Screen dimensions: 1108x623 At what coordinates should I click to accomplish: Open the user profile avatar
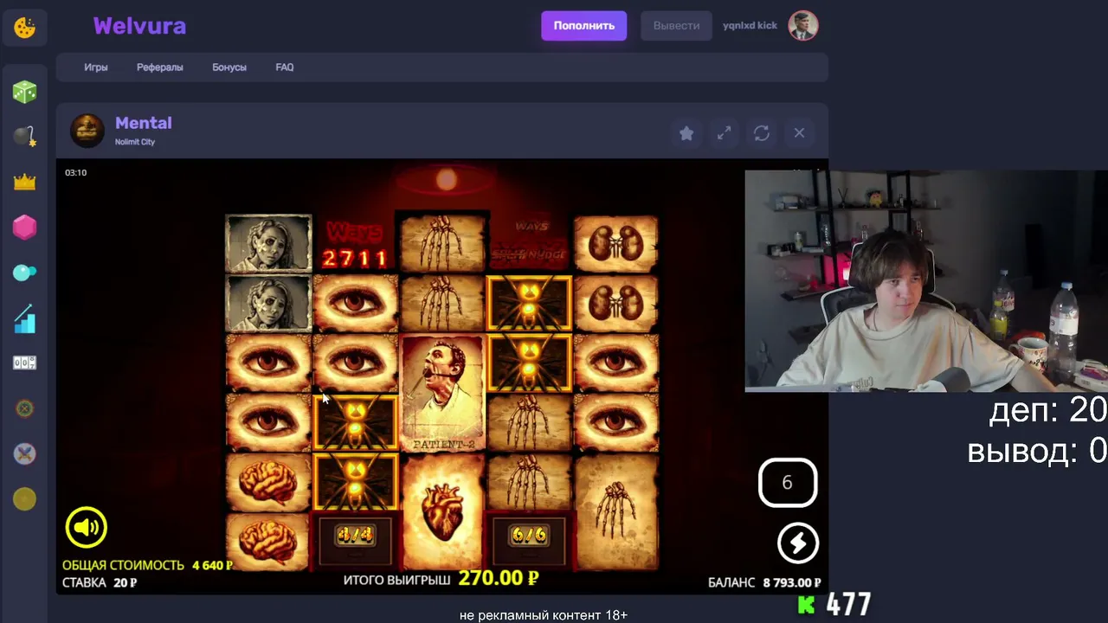[803, 26]
